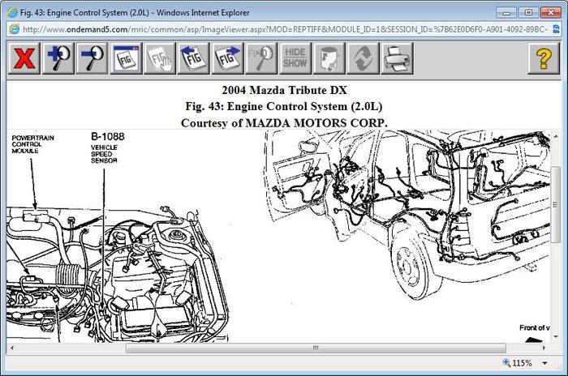The height and width of the screenshot is (376, 568).
Task: Print the diagram using printer icon
Action: coord(398,58)
